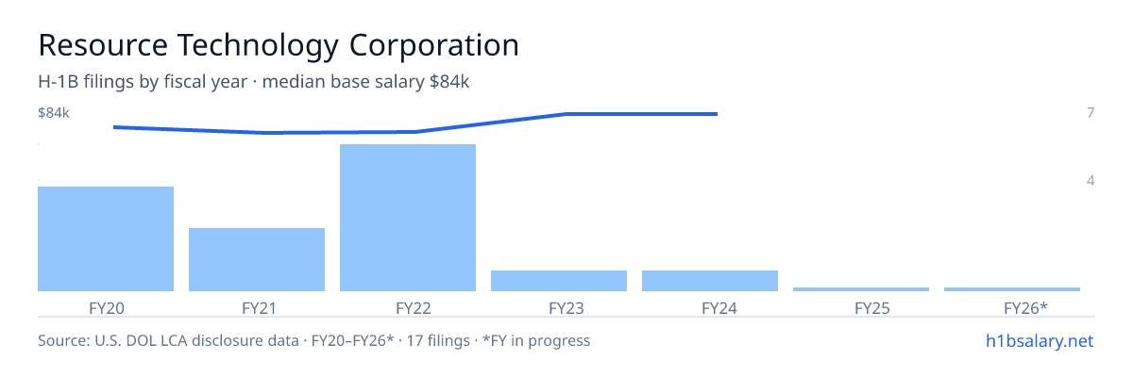1133x377 pixels.
Task: Click the FY22 axis label
Action: tap(408, 307)
